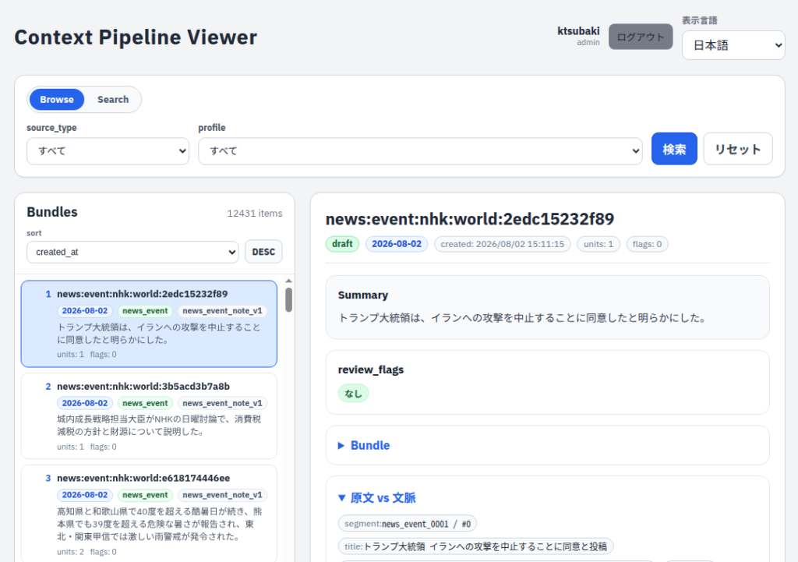
Task: Click the ktsubaki username
Action: tap(579, 31)
